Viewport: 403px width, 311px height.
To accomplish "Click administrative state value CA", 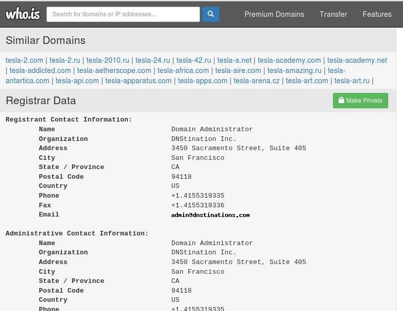I will click(x=175, y=281).
